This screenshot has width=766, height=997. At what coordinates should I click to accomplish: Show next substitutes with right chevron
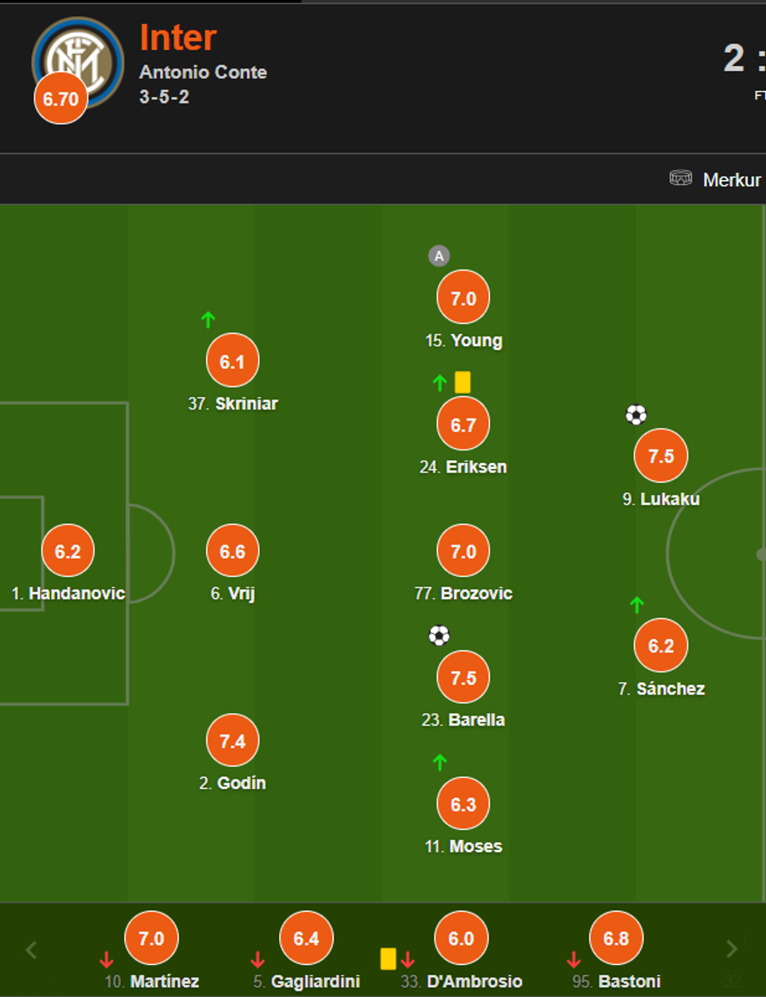732,949
